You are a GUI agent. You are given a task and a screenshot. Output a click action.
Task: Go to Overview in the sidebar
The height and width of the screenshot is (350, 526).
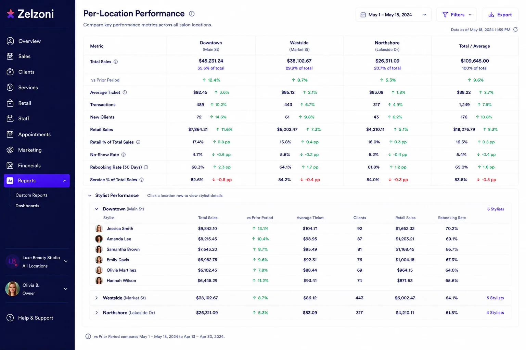coord(29,41)
